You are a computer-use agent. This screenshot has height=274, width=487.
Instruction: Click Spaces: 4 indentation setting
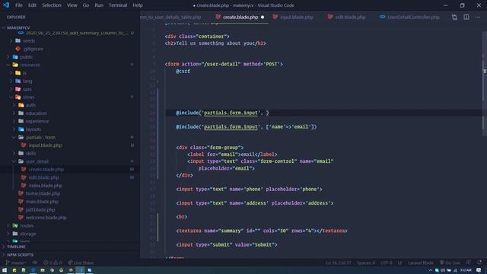pyautogui.click(x=365, y=263)
